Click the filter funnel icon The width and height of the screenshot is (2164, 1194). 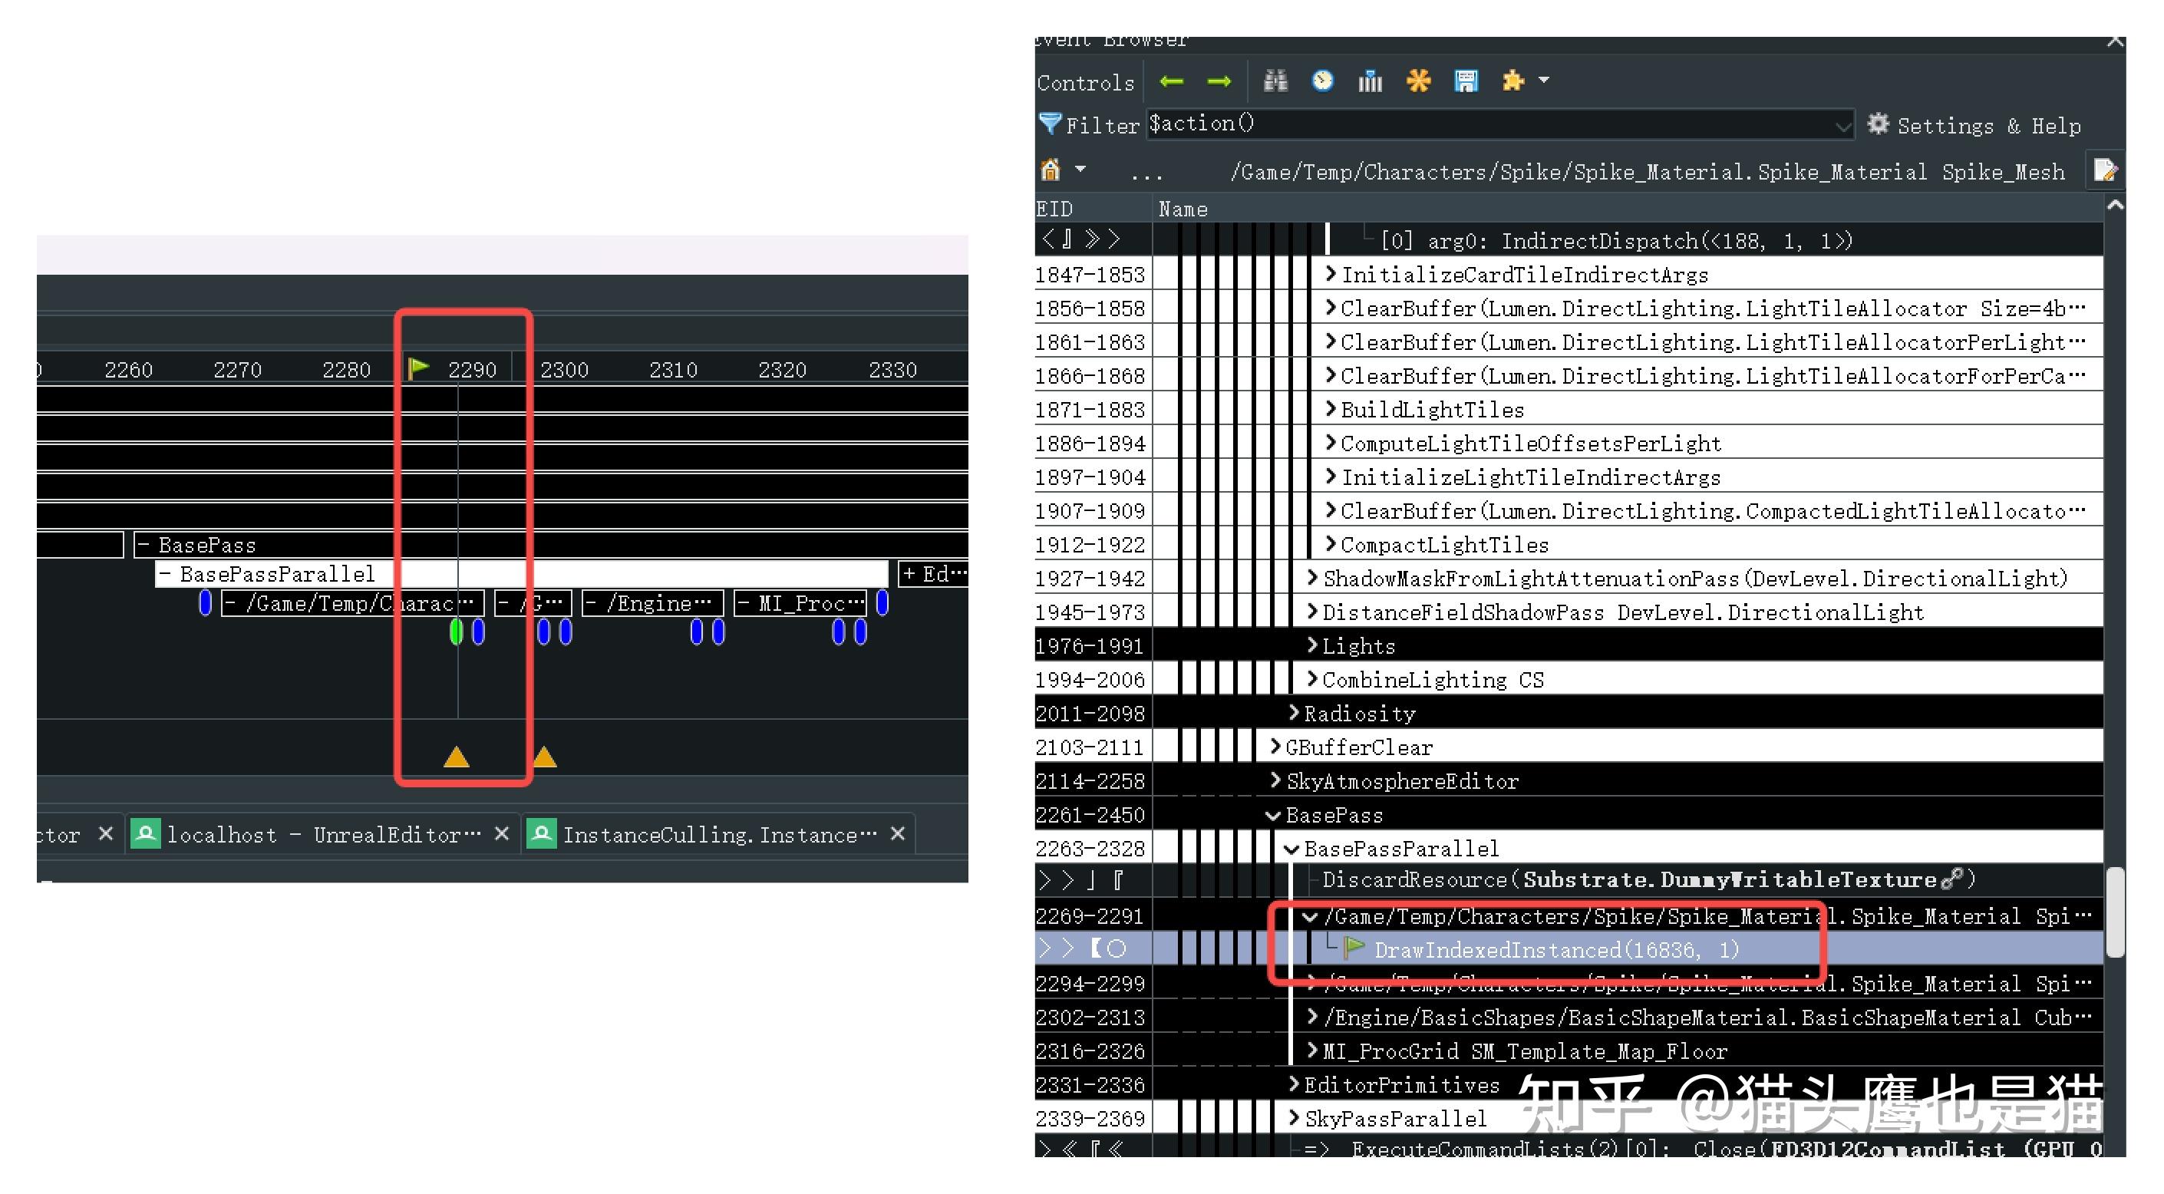(1051, 124)
